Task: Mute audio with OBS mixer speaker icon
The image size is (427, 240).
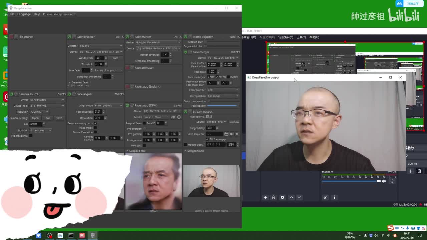Action: point(384,181)
